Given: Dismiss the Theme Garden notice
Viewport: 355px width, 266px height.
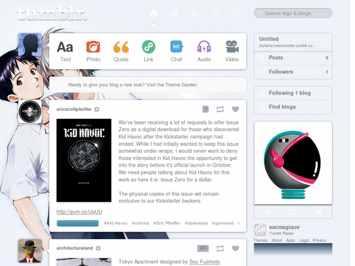Looking at the screenshot, I should [238, 85].
